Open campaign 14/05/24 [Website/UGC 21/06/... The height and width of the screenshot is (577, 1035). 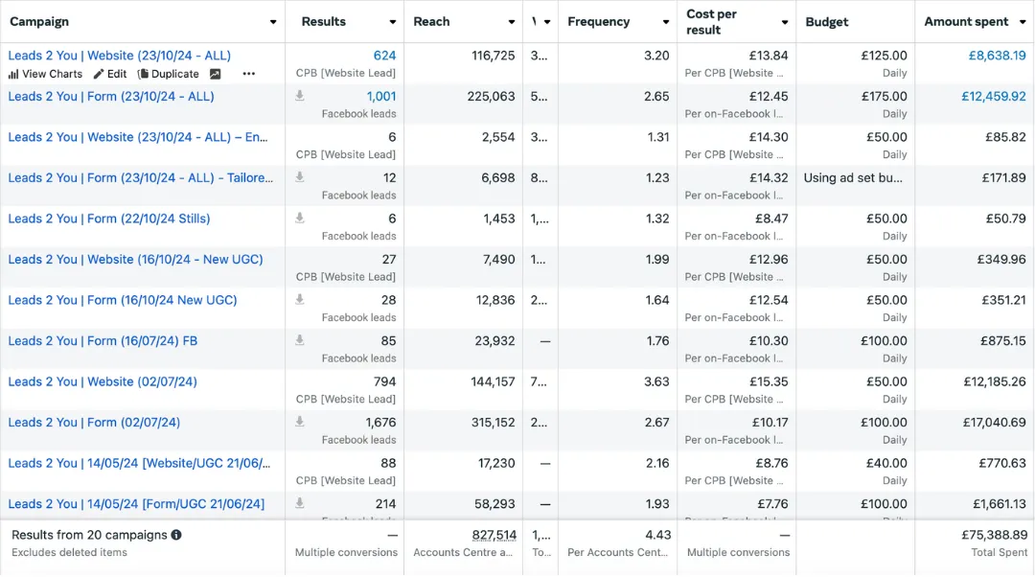(x=139, y=464)
